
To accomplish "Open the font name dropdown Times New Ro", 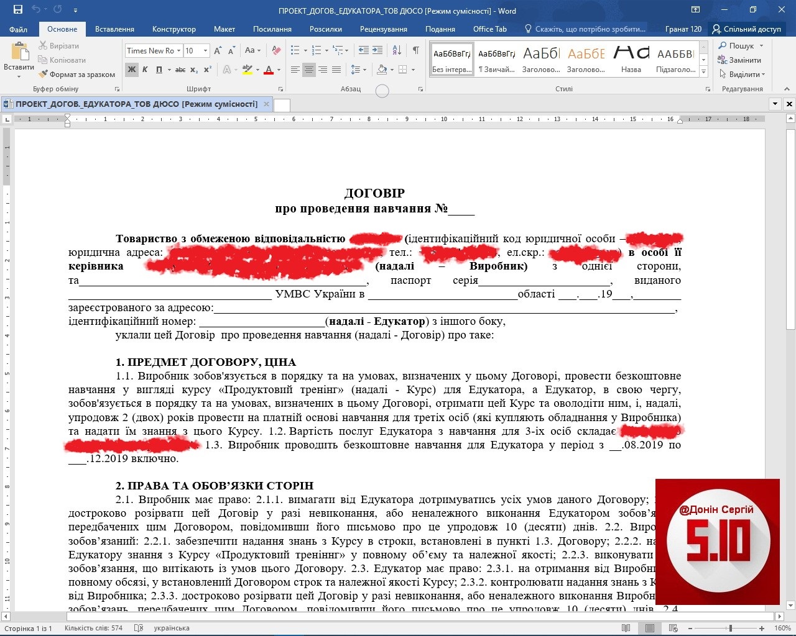I will point(179,51).
